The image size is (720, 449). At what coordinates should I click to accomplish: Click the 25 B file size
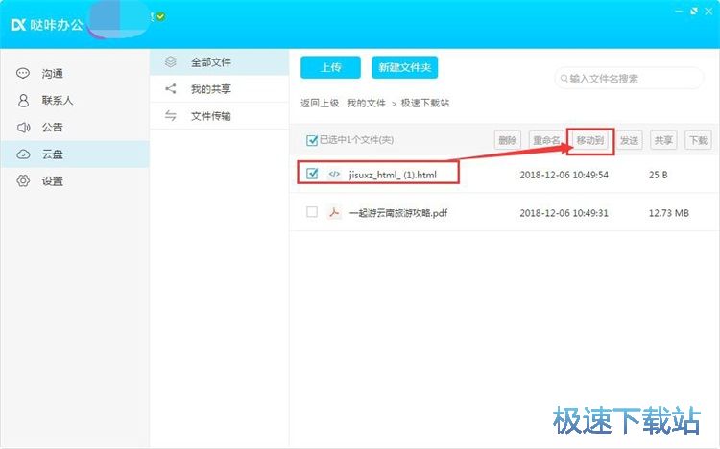coord(658,175)
